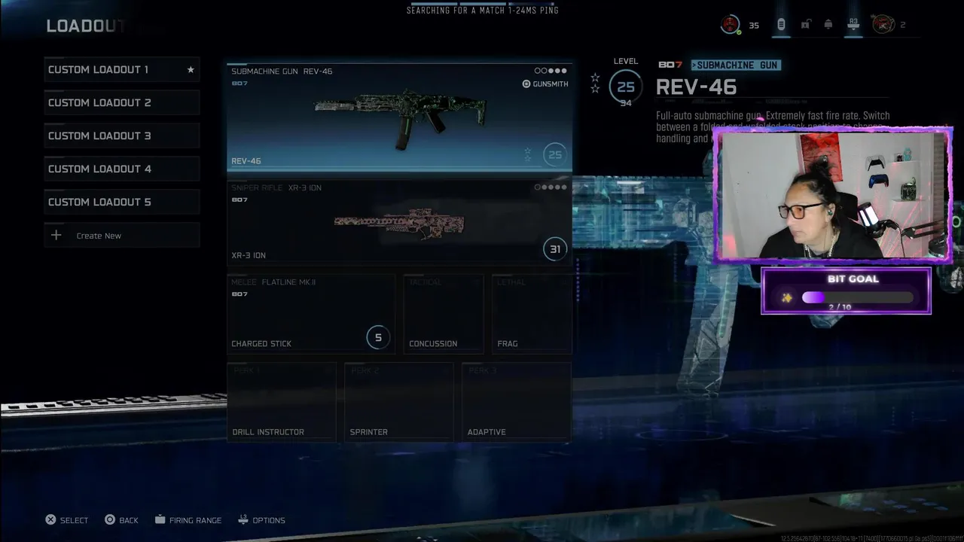Click the Loadout heading text
This screenshot has height=542, width=964.
coord(85,26)
